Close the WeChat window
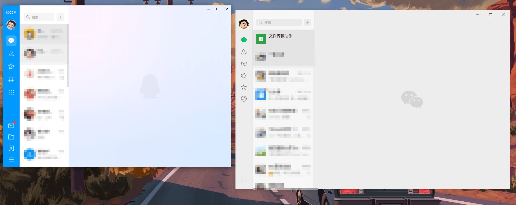The height and width of the screenshot is (205, 516). [x=503, y=15]
